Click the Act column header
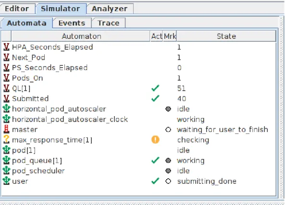This screenshot has height=205, width=285. click(x=156, y=36)
